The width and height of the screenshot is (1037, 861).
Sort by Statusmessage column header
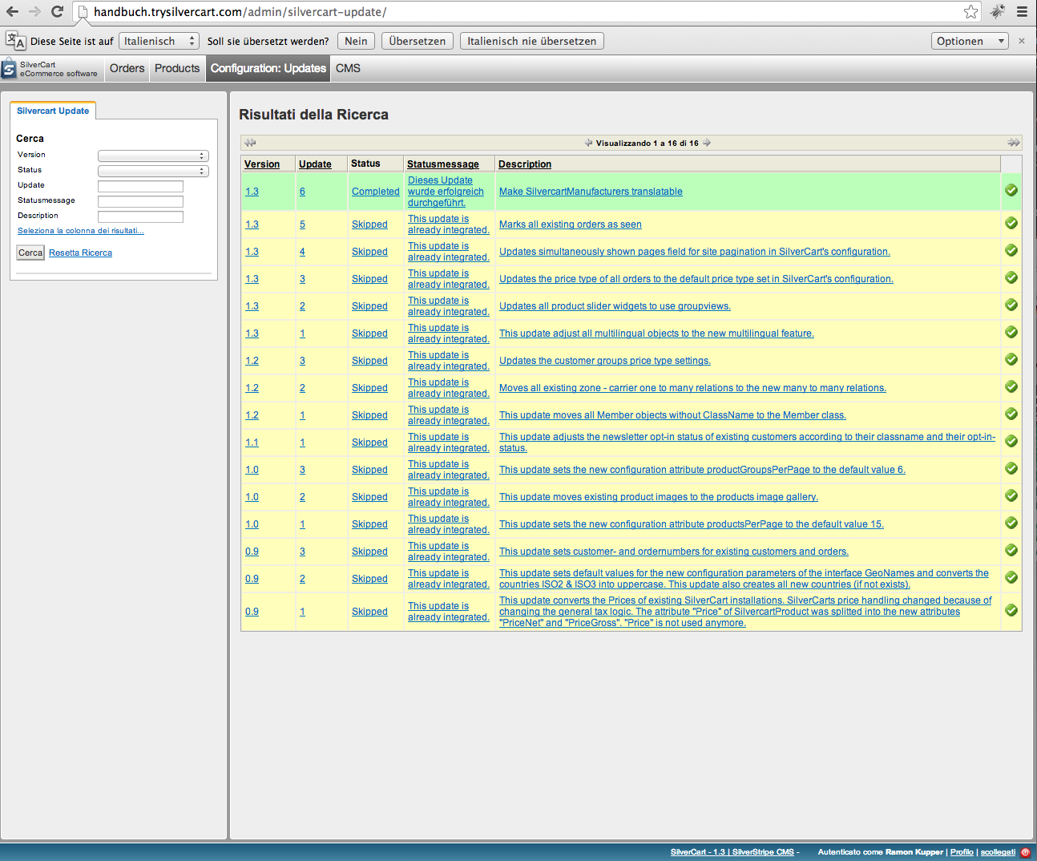click(x=443, y=164)
